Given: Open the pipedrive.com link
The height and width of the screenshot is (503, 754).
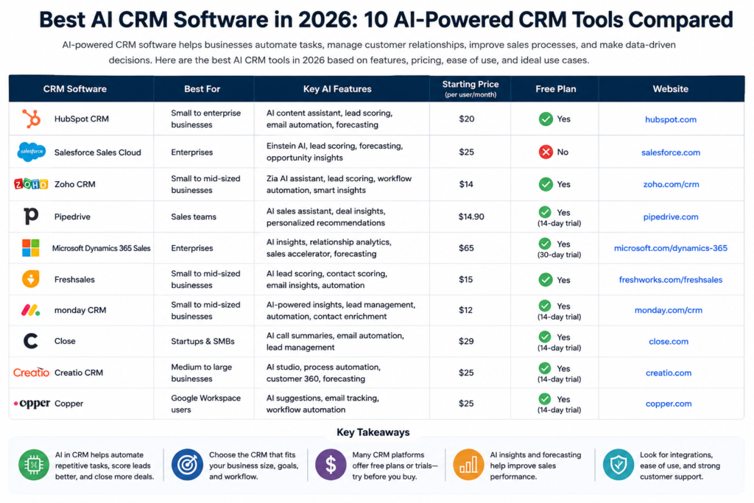Looking at the screenshot, I should pos(670,217).
